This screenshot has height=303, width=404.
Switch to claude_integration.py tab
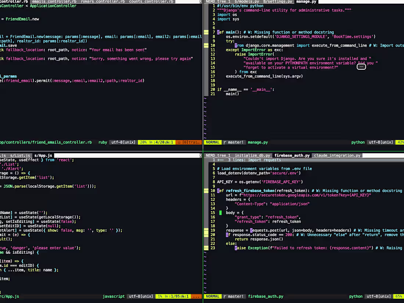click(337, 155)
